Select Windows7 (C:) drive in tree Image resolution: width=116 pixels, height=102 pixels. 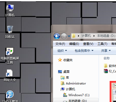click(79, 95)
